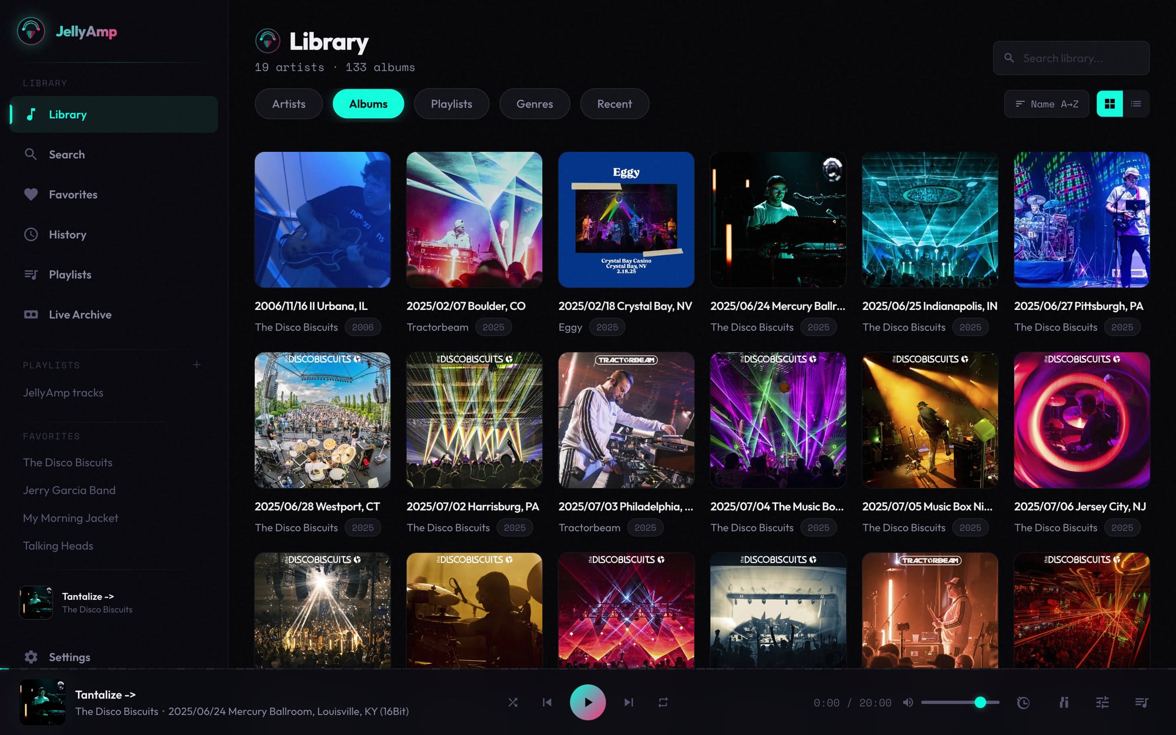1176x735 pixels.
Task: Enable shuffle playback
Action: tap(513, 702)
